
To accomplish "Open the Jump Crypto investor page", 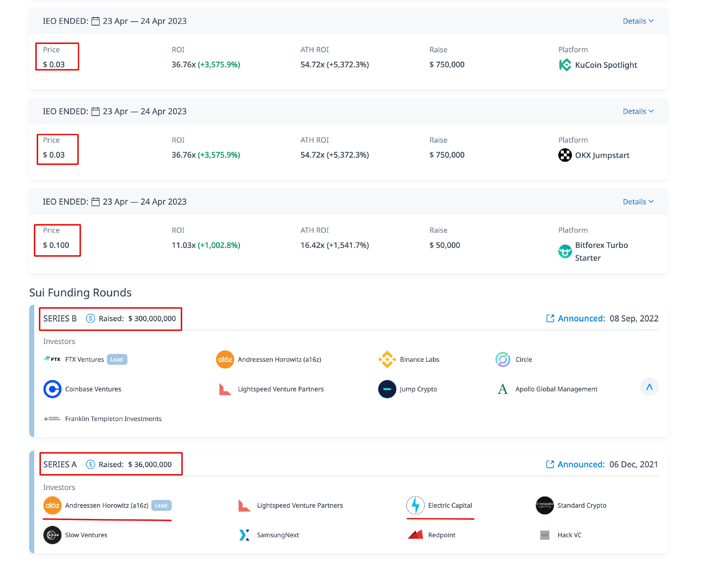I will click(418, 389).
